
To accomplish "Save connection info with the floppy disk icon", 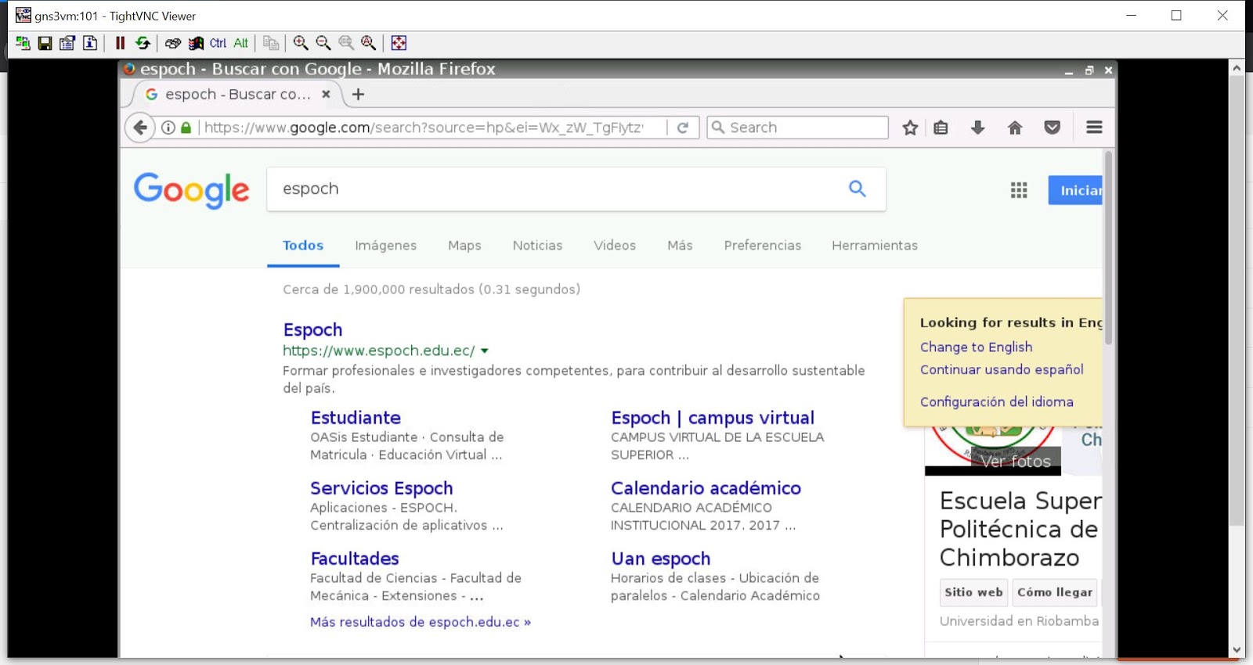I will (x=45, y=43).
